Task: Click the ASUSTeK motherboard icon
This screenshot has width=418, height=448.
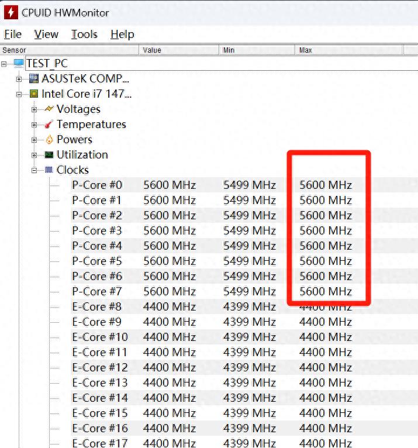Action: 34,78
